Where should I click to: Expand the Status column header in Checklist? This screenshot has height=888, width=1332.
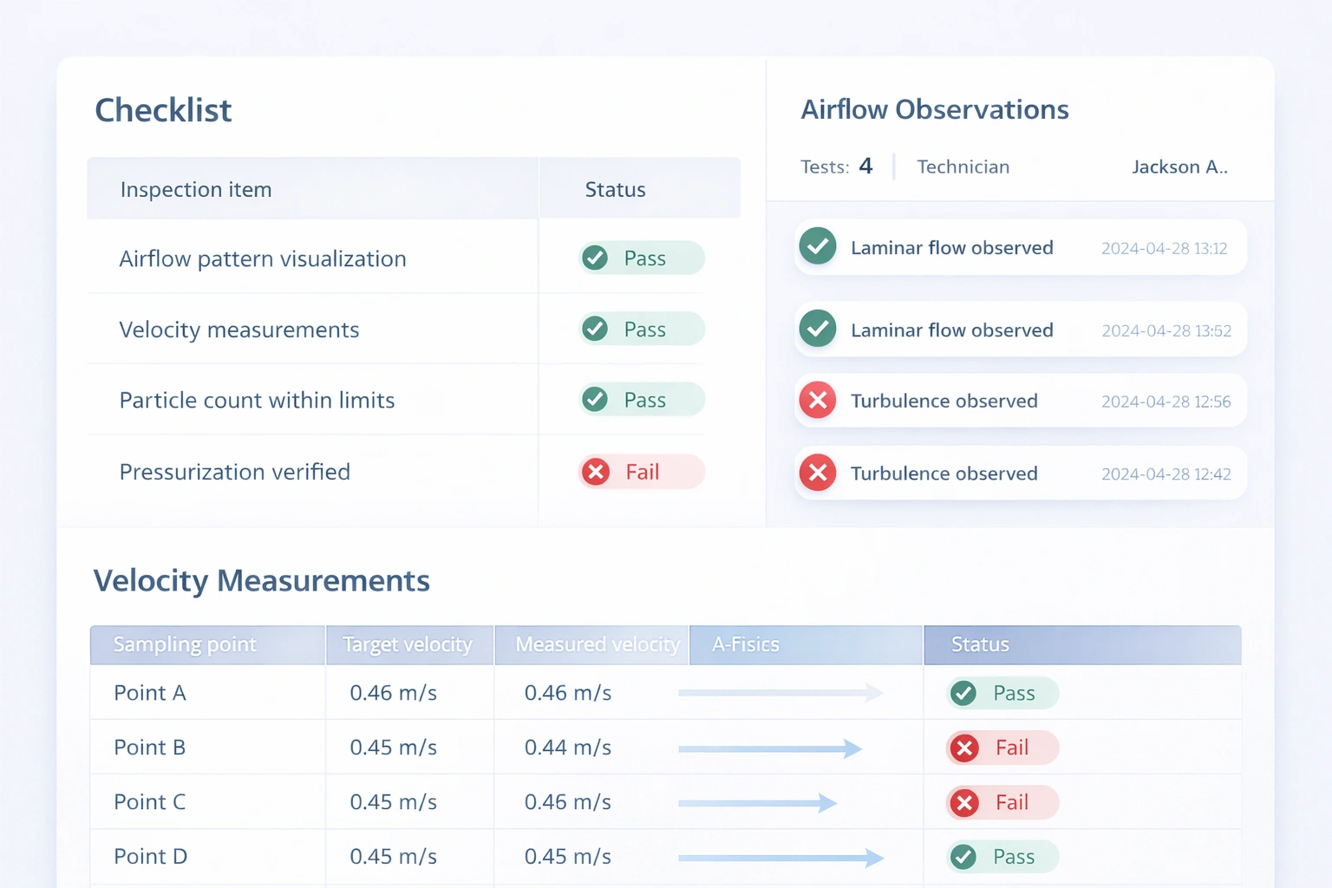pos(615,189)
